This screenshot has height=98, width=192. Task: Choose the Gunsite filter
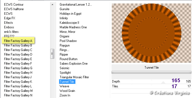tap(64, 9)
